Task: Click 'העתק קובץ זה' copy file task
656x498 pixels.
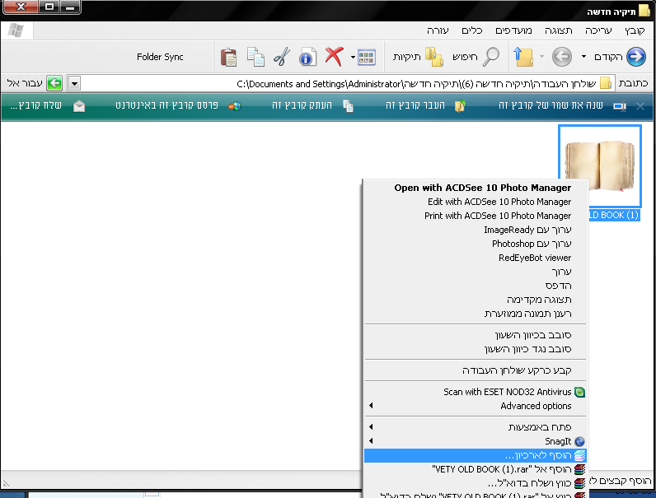Action: [x=312, y=105]
